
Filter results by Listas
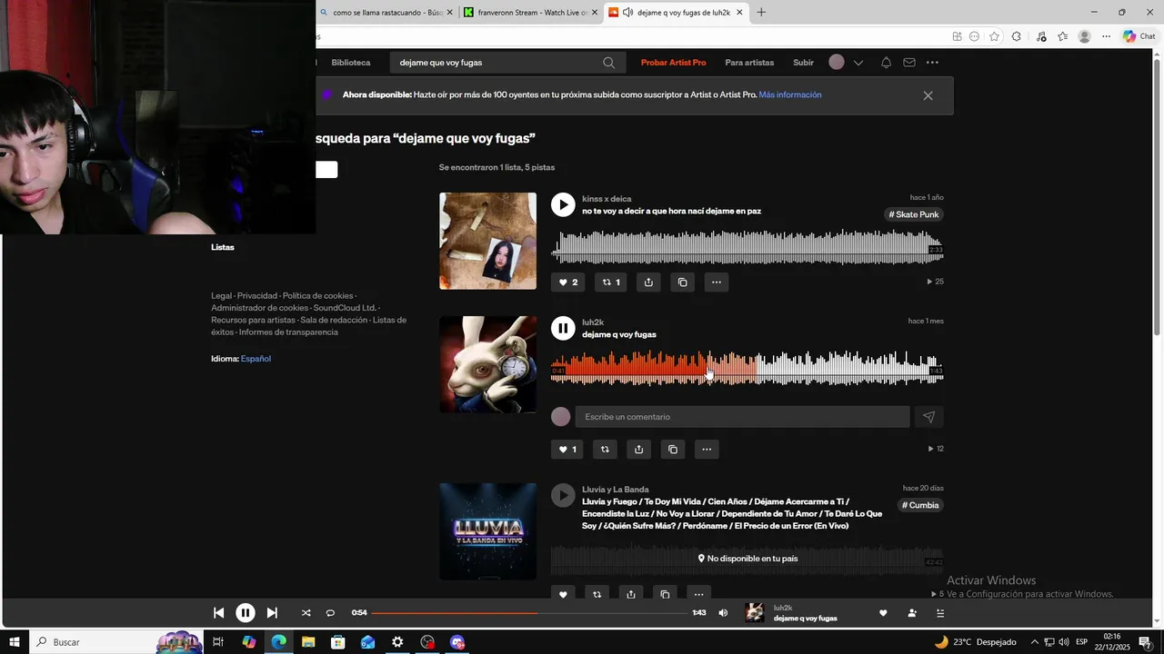click(x=223, y=247)
